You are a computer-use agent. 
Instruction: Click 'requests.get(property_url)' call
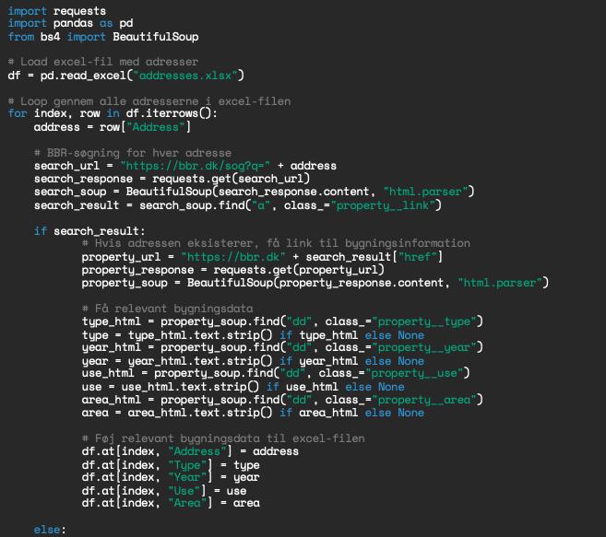click(299, 270)
